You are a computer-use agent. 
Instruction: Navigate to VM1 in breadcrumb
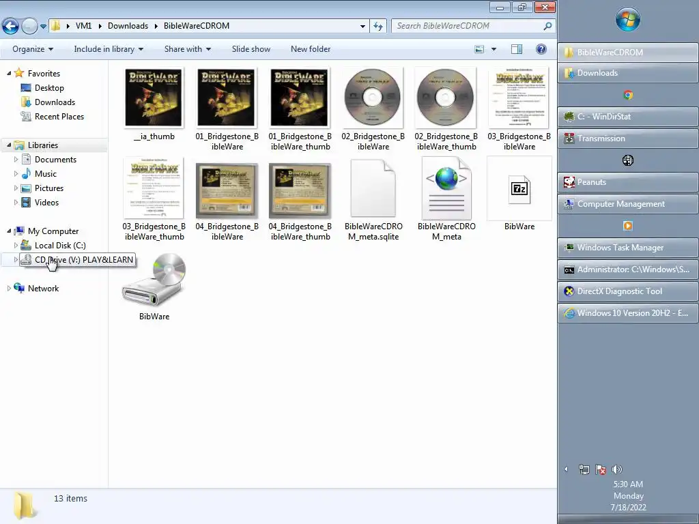[83, 26]
